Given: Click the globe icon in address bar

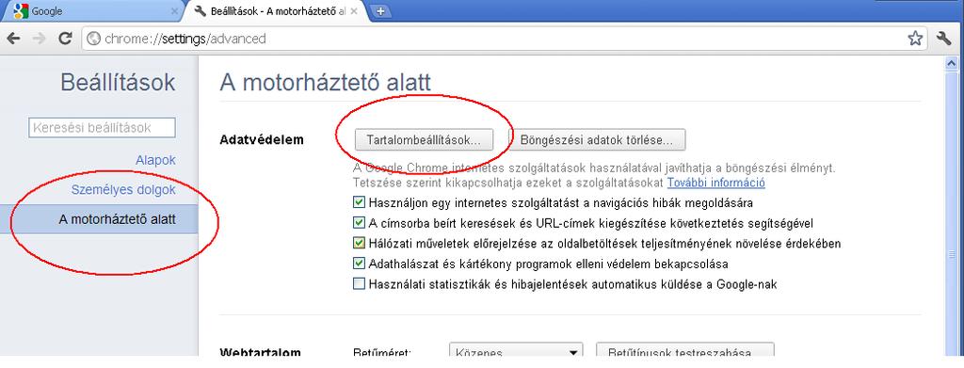Looking at the screenshot, I should (94, 39).
